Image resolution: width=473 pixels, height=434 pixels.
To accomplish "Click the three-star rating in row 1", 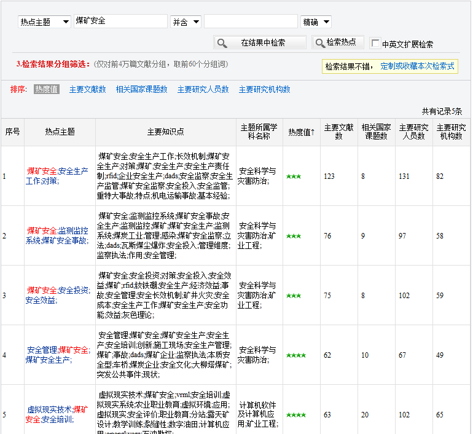I will click(x=294, y=176).
